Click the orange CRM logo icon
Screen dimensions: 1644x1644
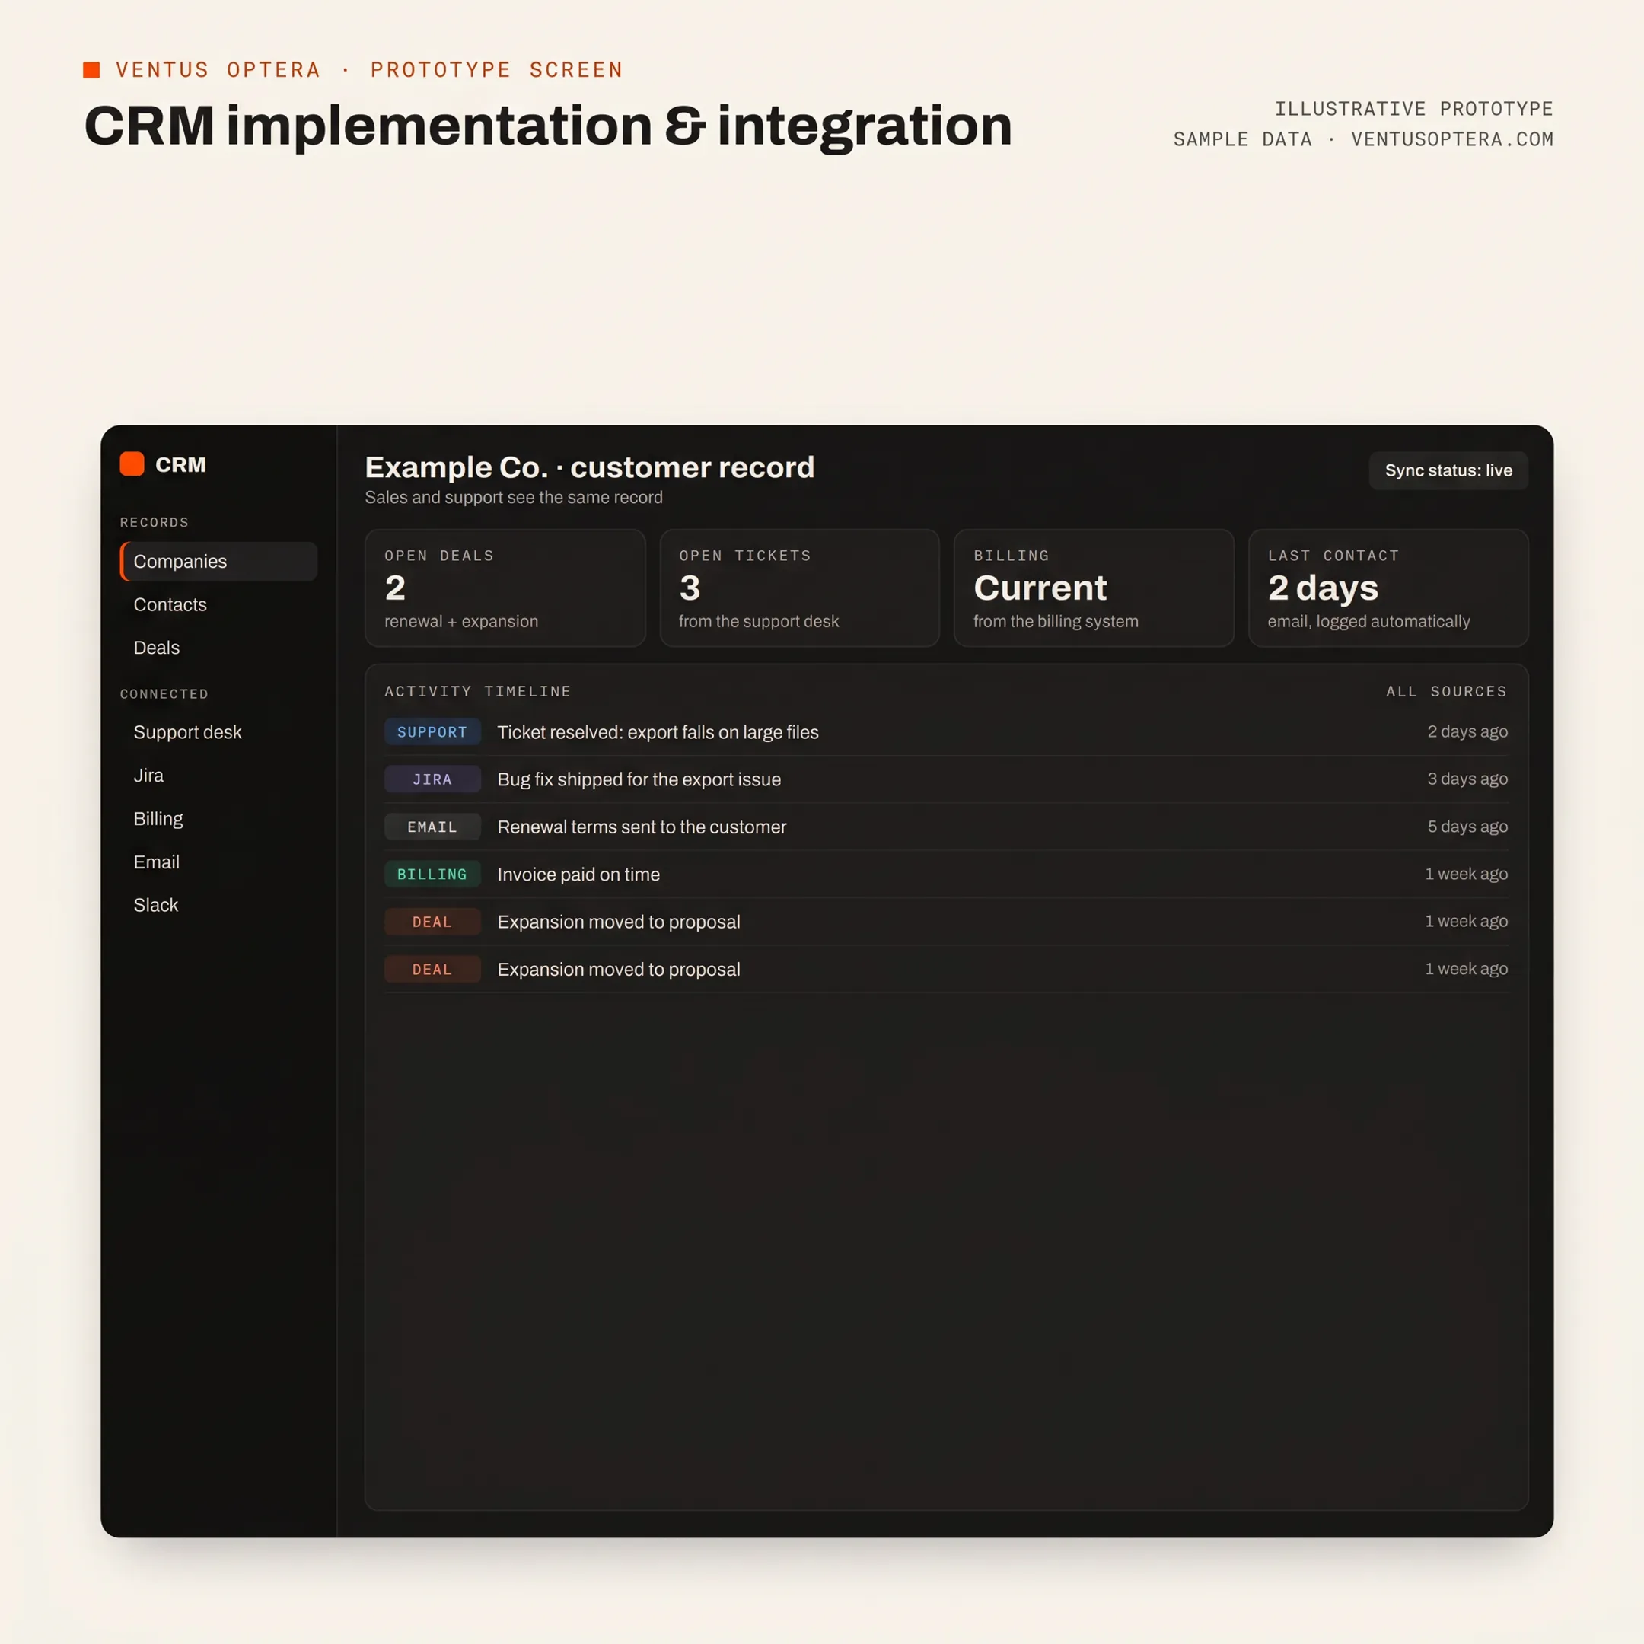click(132, 464)
